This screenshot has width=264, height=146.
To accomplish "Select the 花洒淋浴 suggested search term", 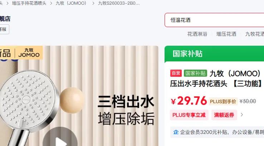I will [197, 34].
